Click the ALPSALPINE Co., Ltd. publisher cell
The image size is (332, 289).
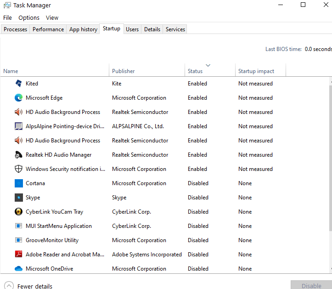tap(138, 126)
